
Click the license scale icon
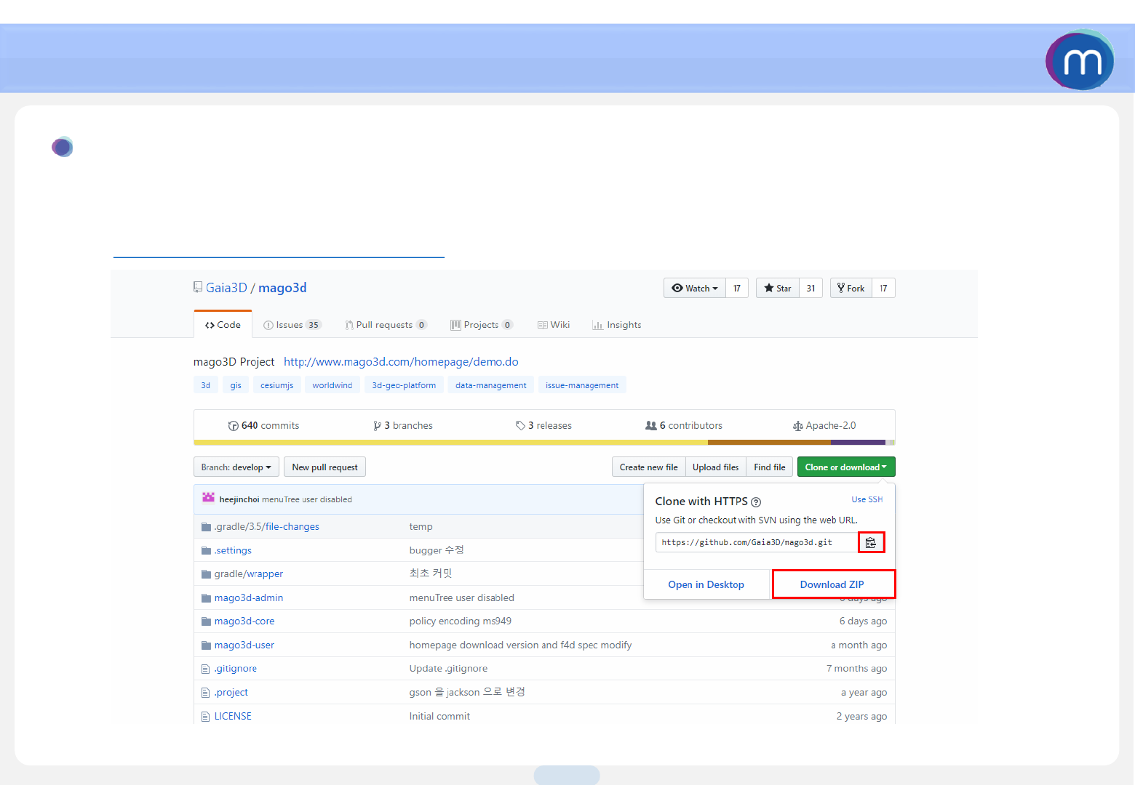(x=798, y=426)
